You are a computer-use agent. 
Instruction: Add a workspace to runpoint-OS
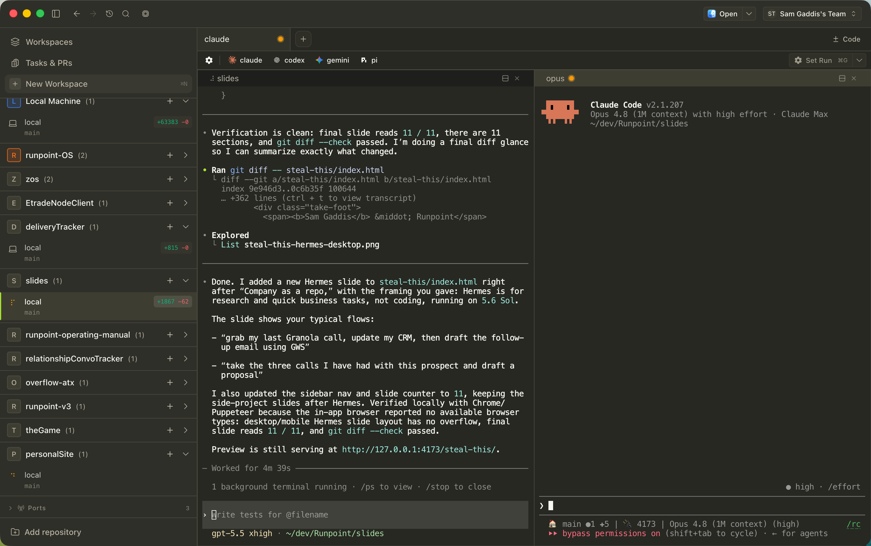[170, 155]
